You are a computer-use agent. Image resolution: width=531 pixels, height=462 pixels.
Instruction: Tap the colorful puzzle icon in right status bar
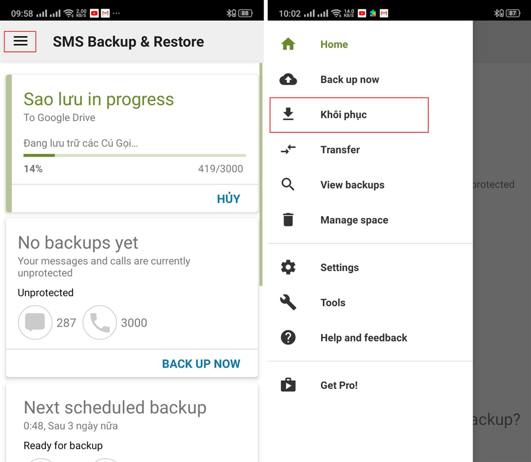click(373, 14)
